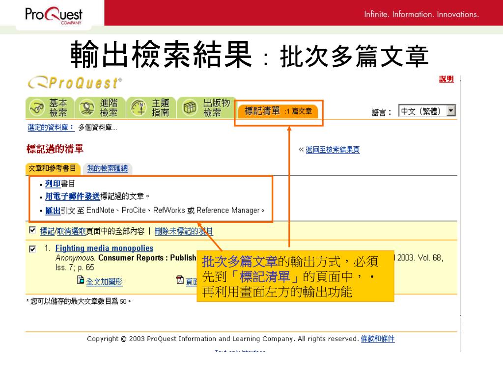Click the 標記過的清單 heading
The height and width of the screenshot is (377, 503).
point(55,149)
